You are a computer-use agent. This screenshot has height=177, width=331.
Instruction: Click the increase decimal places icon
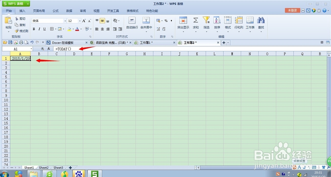(158, 29)
